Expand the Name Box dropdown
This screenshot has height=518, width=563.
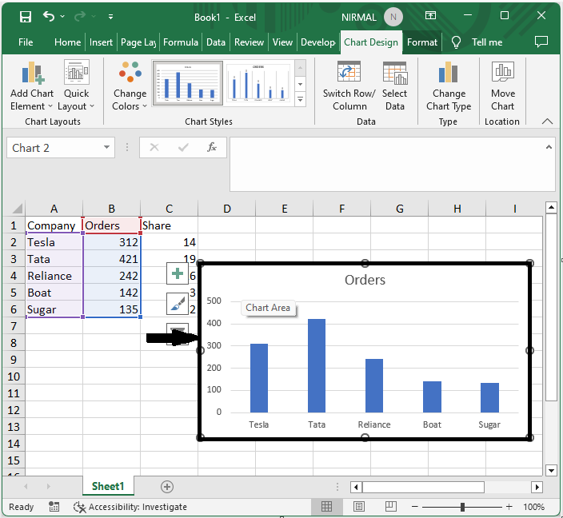click(108, 148)
